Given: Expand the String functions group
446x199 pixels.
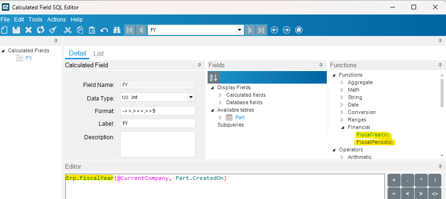Looking at the screenshot, I should [x=342, y=97].
